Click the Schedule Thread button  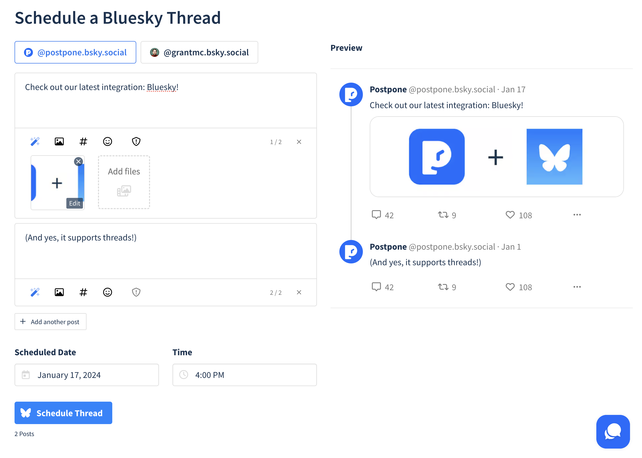63,413
